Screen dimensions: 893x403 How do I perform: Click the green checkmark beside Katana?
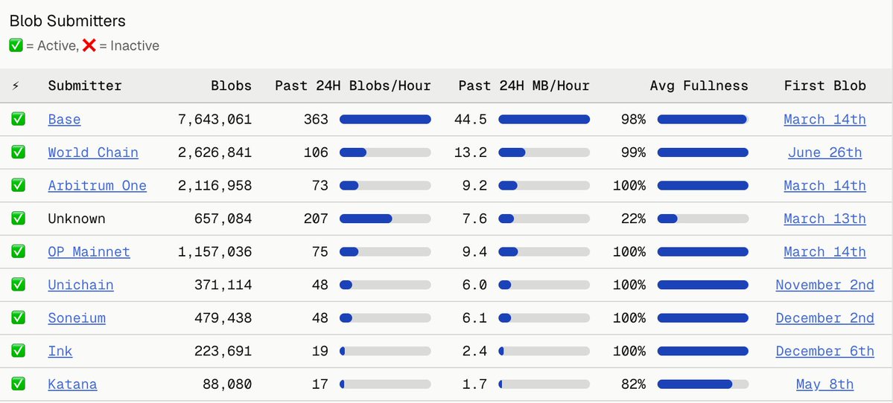18,384
